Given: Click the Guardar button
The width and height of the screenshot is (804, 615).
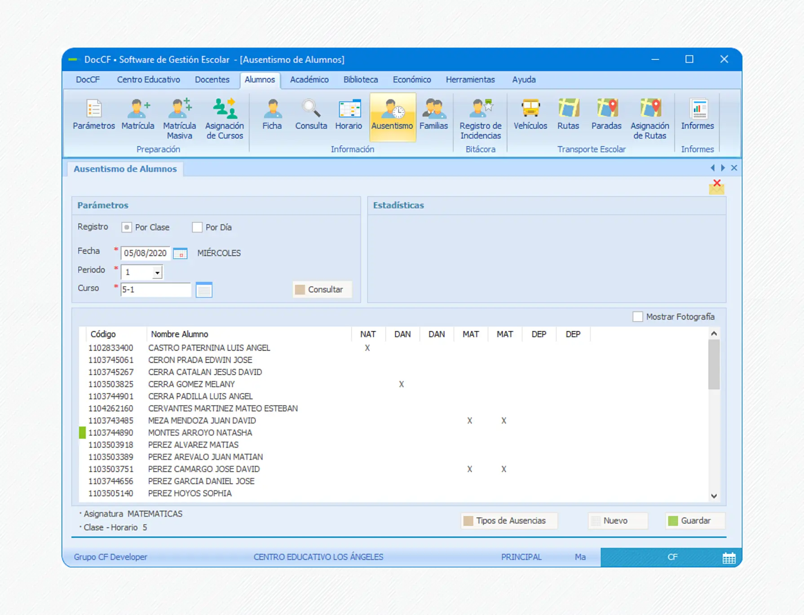Looking at the screenshot, I should pyautogui.click(x=695, y=521).
